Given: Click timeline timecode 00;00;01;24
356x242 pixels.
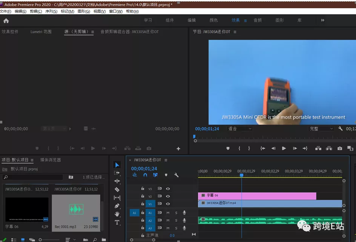Looking at the screenshot, I should point(144,169).
